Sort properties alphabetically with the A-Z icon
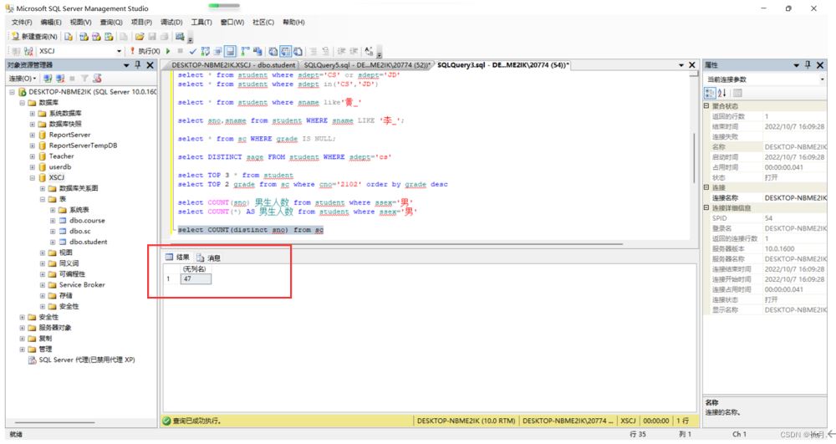This screenshot has height=444, width=836. [721, 93]
